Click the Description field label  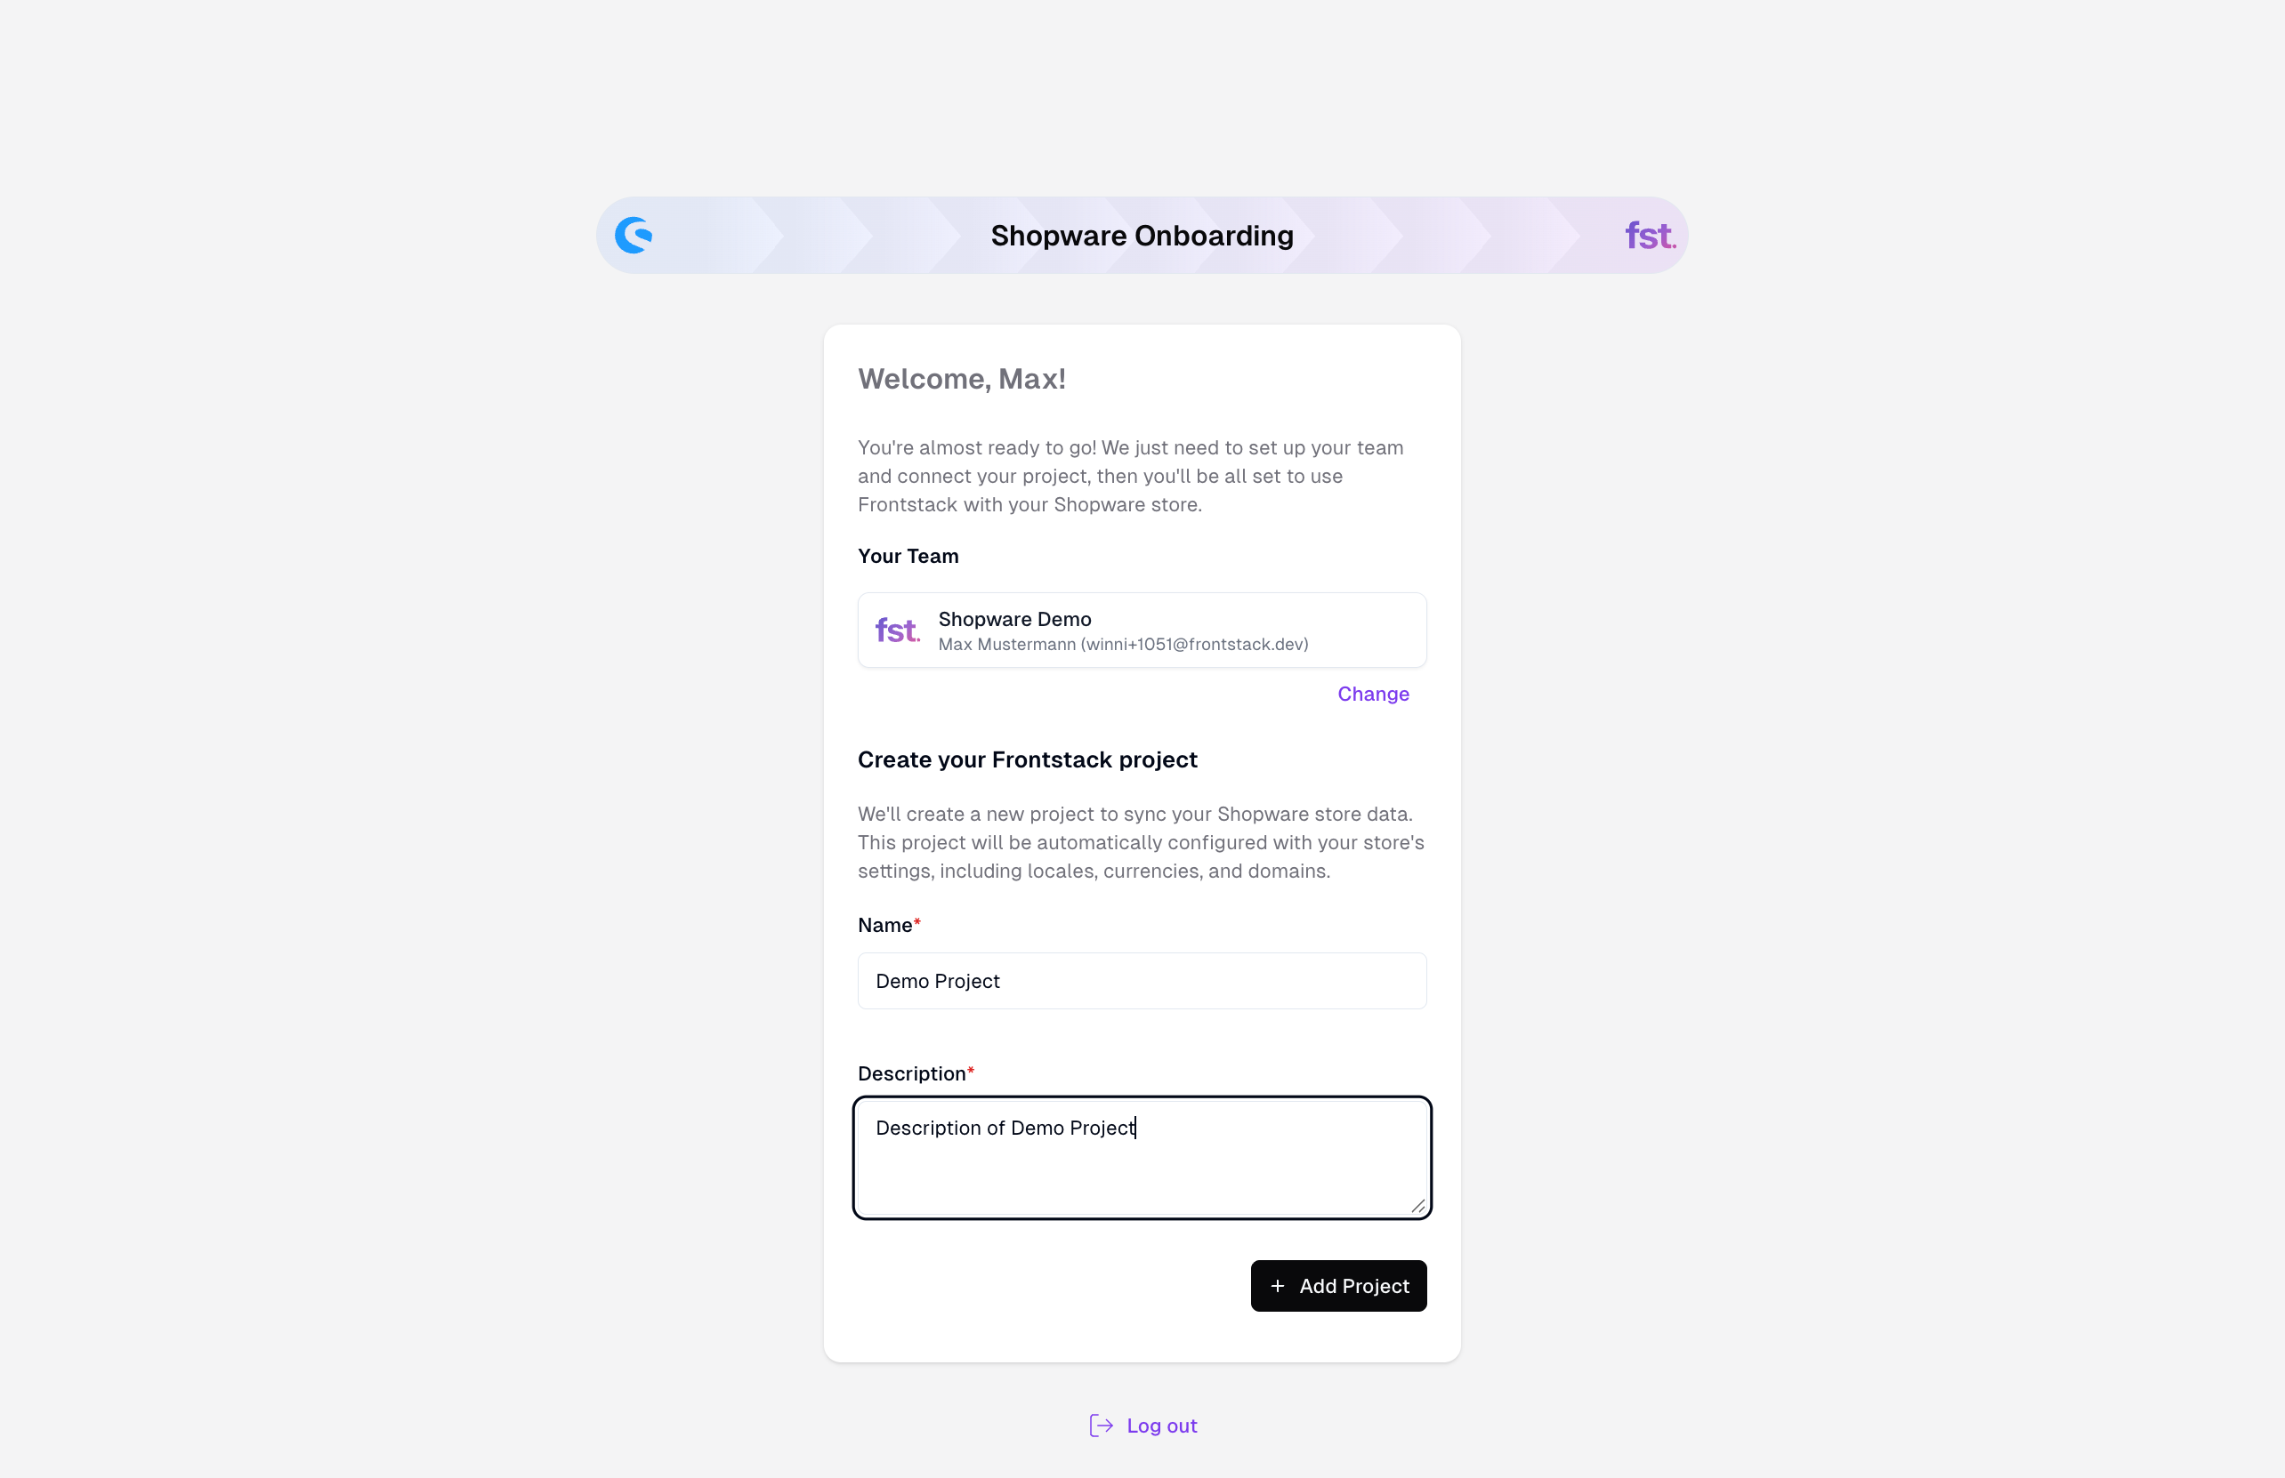click(x=911, y=1073)
